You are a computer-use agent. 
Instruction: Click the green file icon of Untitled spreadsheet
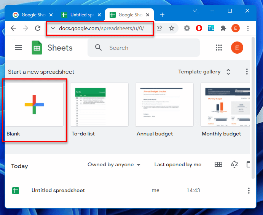click(16, 191)
